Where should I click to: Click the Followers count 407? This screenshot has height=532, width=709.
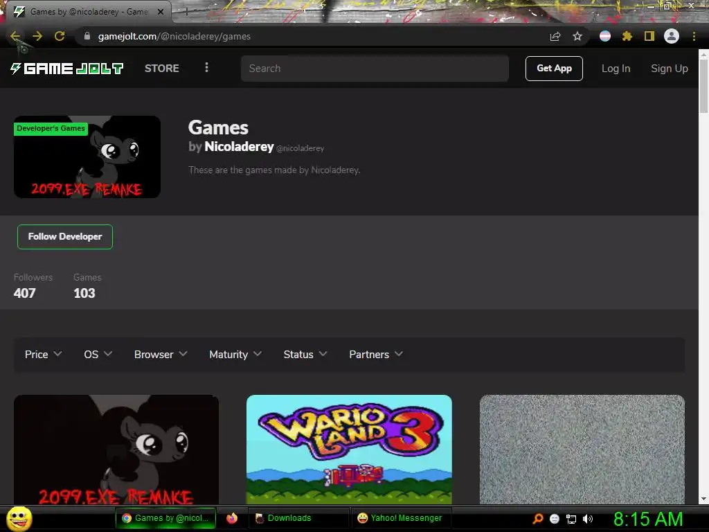point(24,293)
